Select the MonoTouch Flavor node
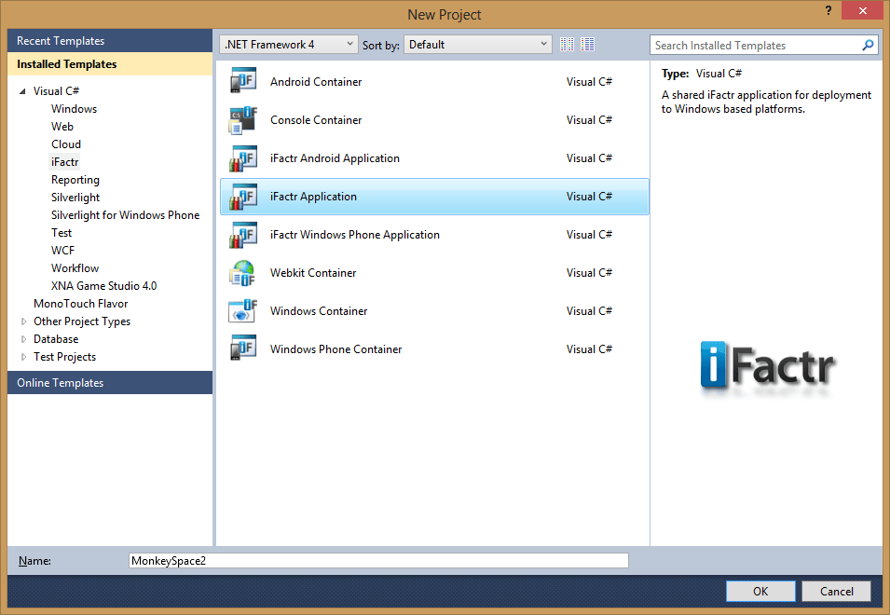890x615 pixels. 80,304
